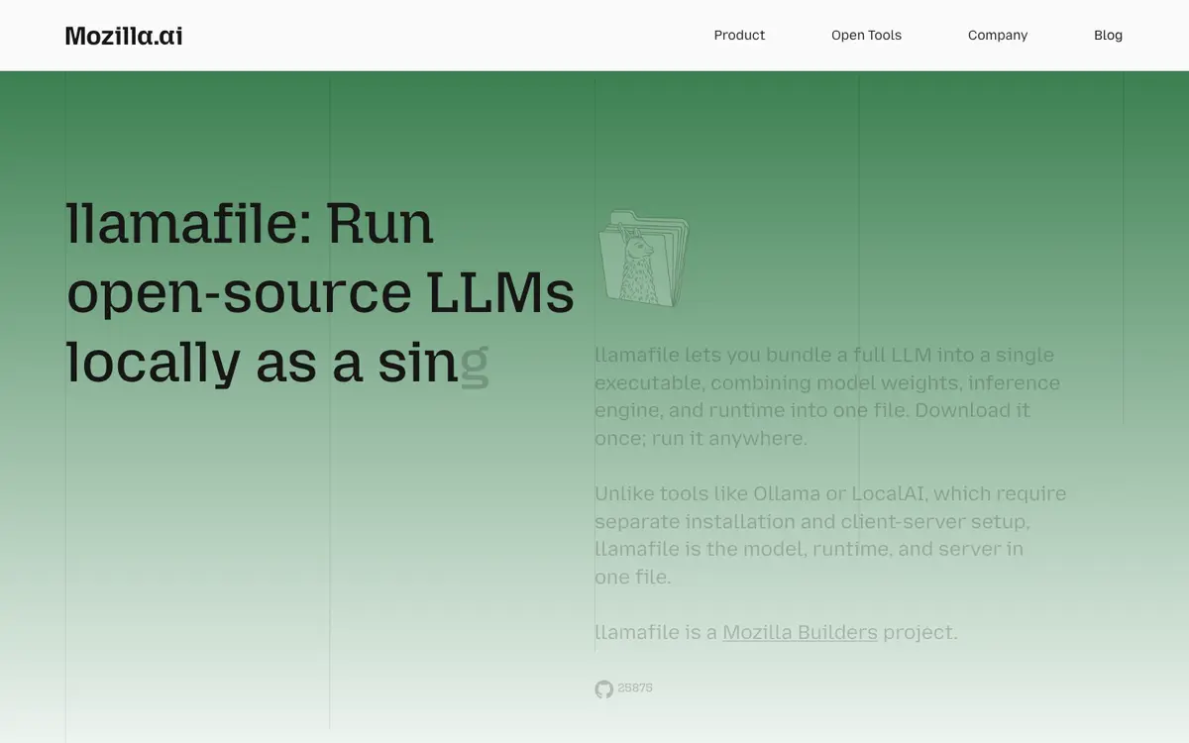Click the Mozilla.ai logo

124,36
